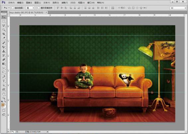Click the foreground color swatch
The height and width of the screenshot is (134, 188).
click(x=3, y=105)
